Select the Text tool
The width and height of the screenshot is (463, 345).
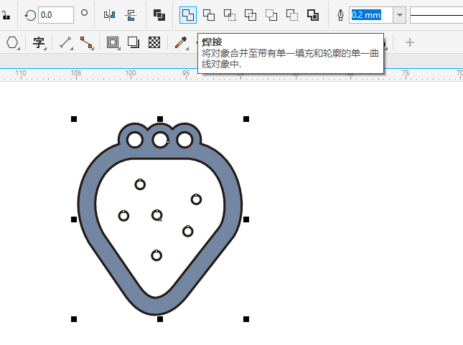pos(39,42)
